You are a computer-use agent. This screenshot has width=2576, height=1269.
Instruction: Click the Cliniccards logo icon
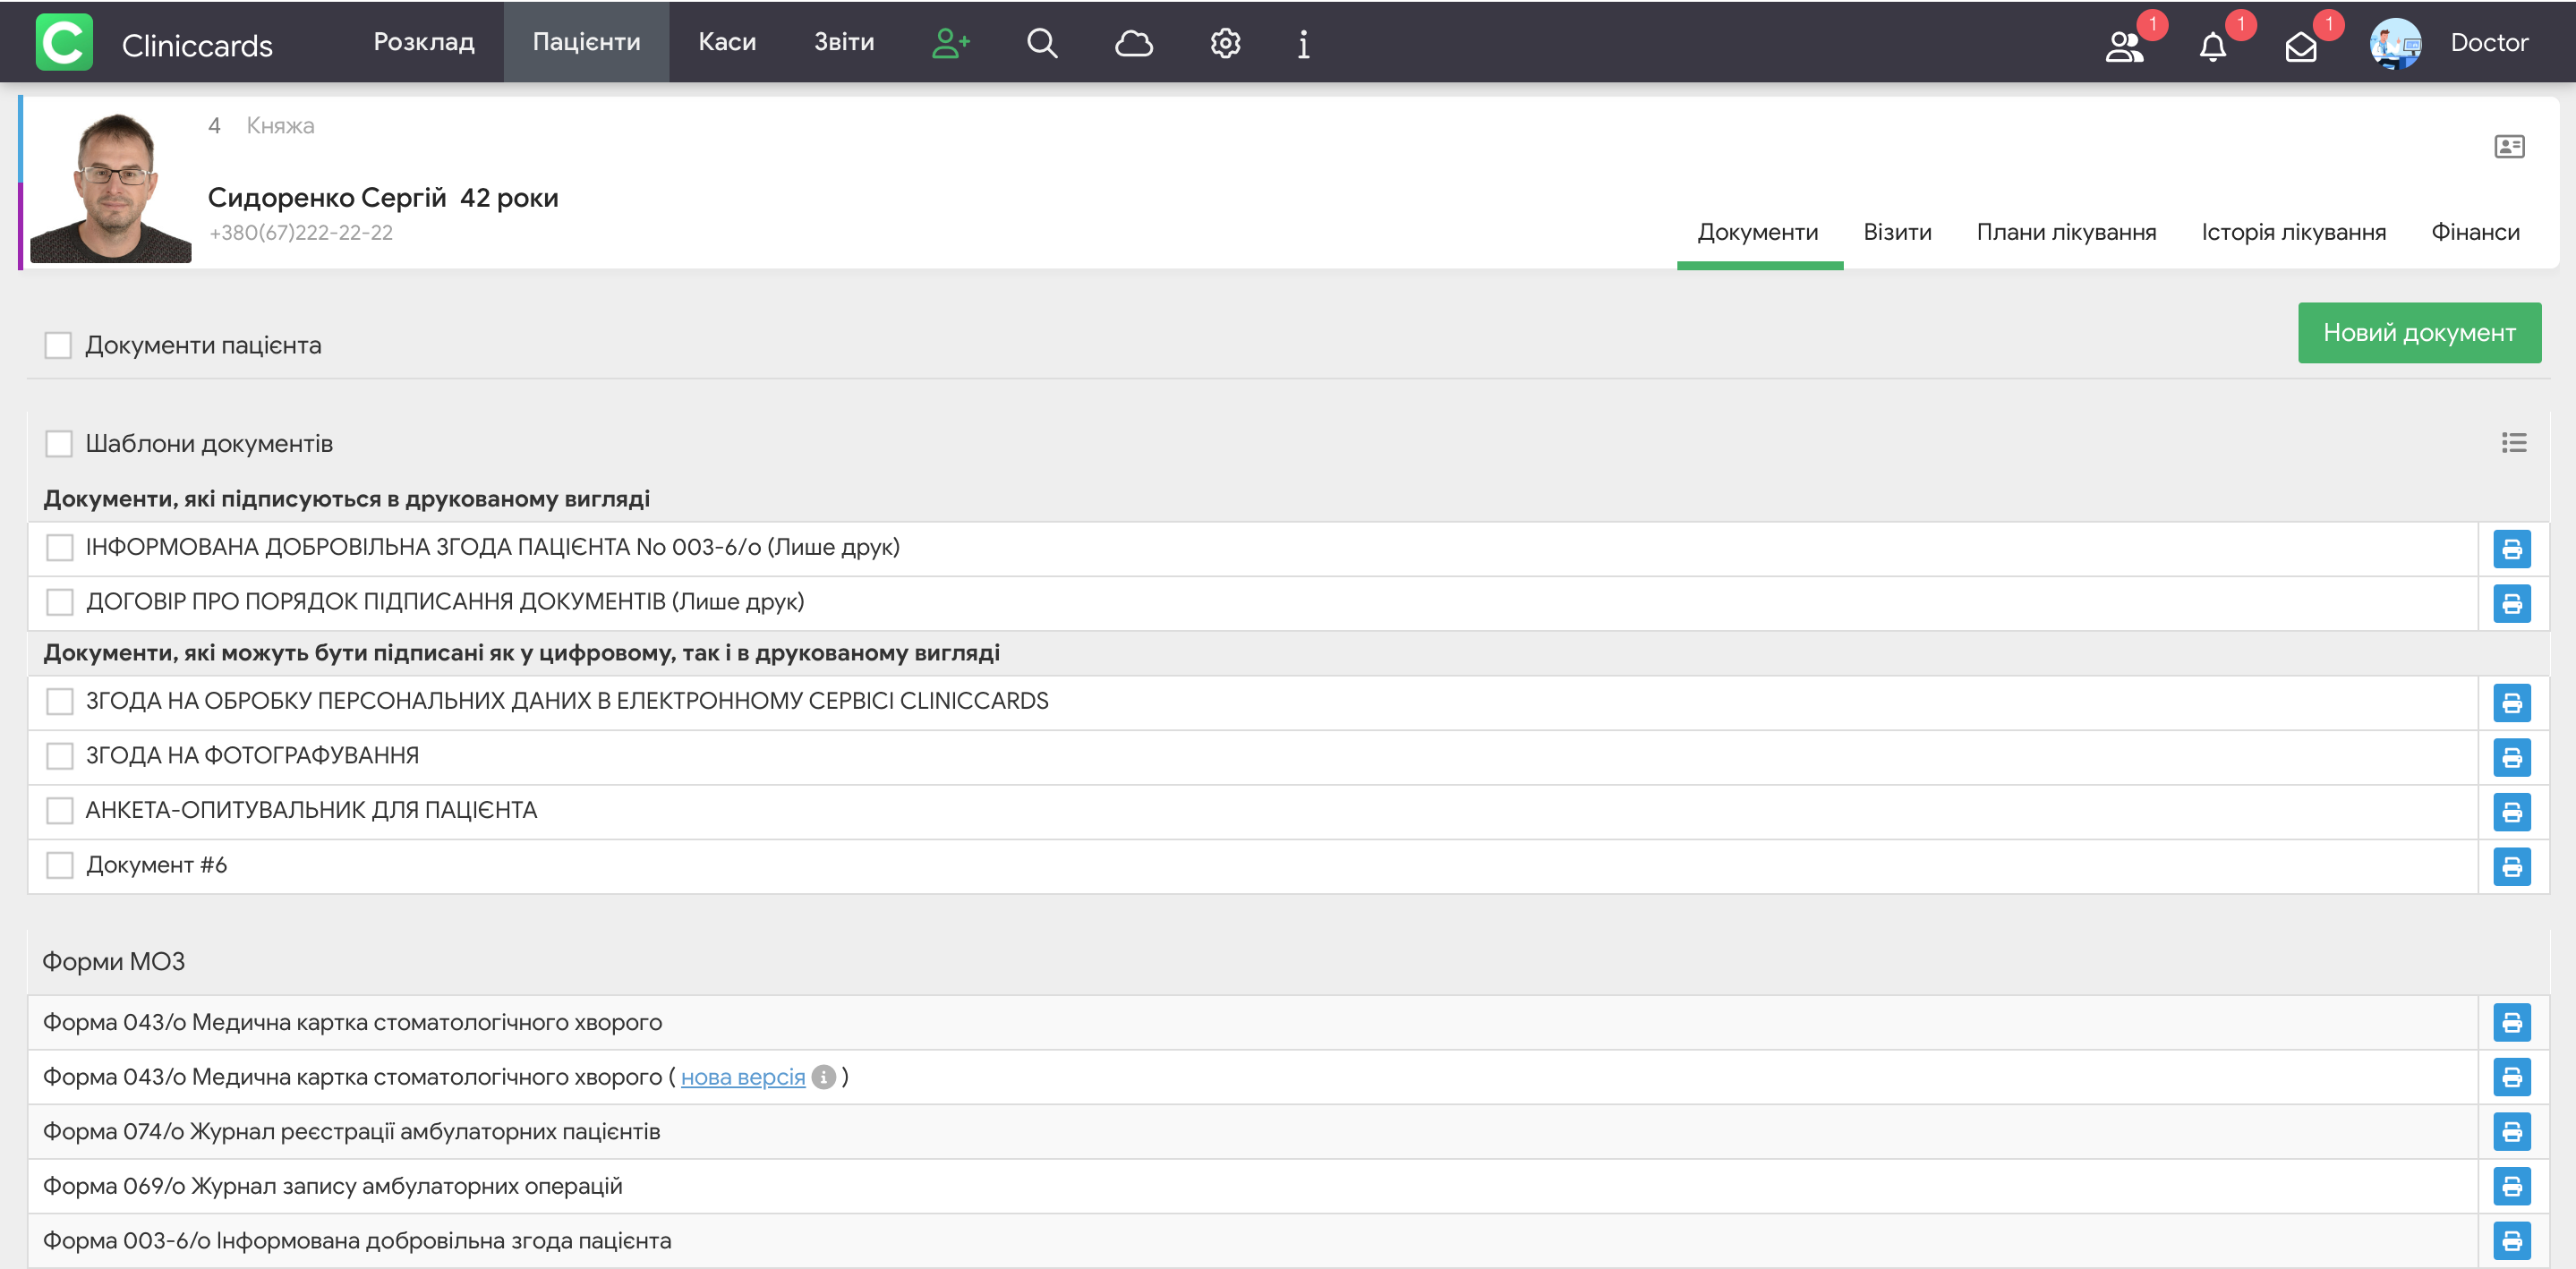(x=64, y=42)
